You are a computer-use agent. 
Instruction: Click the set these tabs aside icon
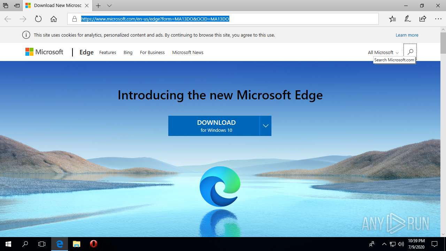click(x=17, y=6)
